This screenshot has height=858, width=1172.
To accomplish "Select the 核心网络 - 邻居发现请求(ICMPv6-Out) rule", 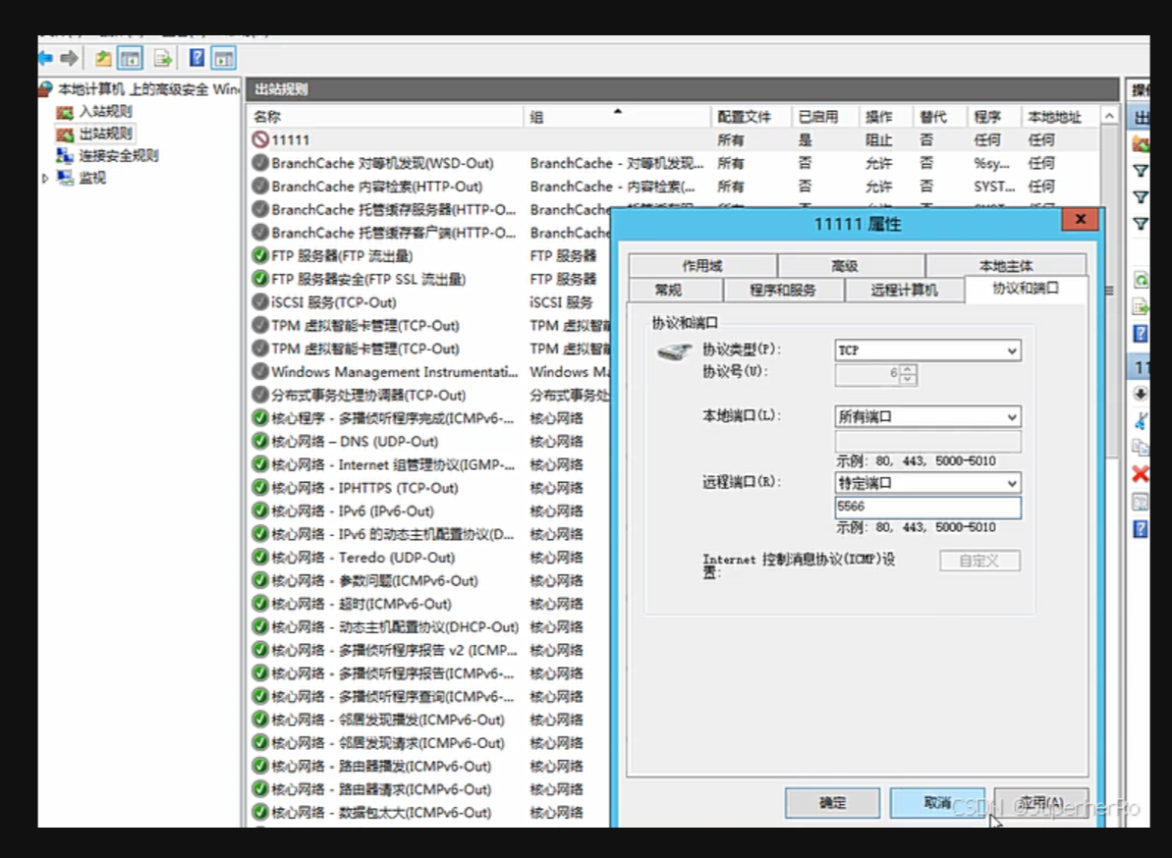I will 388,743.
